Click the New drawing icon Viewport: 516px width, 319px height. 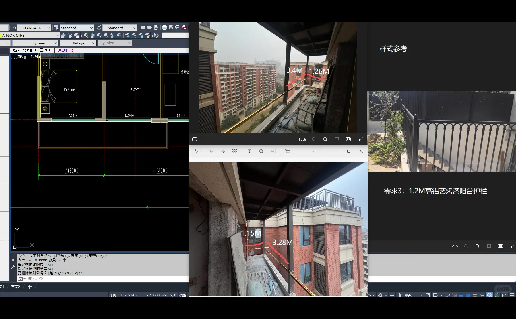click(143, 27)
